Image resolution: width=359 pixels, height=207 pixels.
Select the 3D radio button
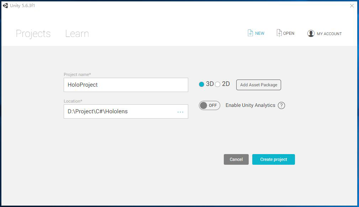pyautogui.click(x=201, y=84)
